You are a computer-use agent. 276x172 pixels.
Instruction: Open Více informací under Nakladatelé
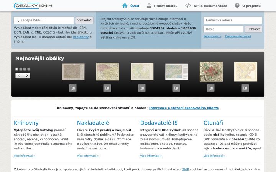(88, 156)
